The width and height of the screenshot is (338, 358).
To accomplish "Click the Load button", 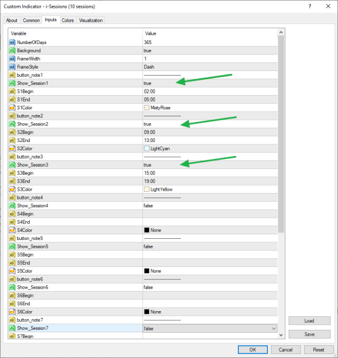I will coord(309,321).
